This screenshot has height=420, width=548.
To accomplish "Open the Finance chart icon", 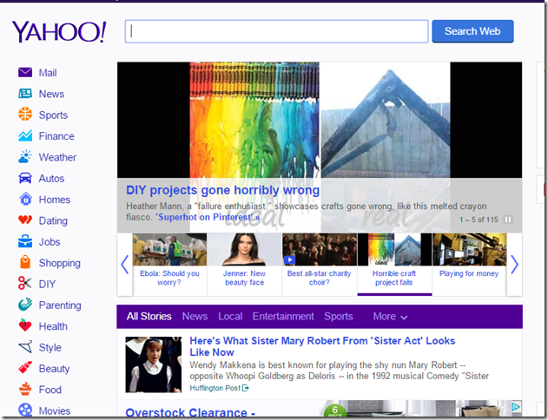I will click(x=25, y=136).
